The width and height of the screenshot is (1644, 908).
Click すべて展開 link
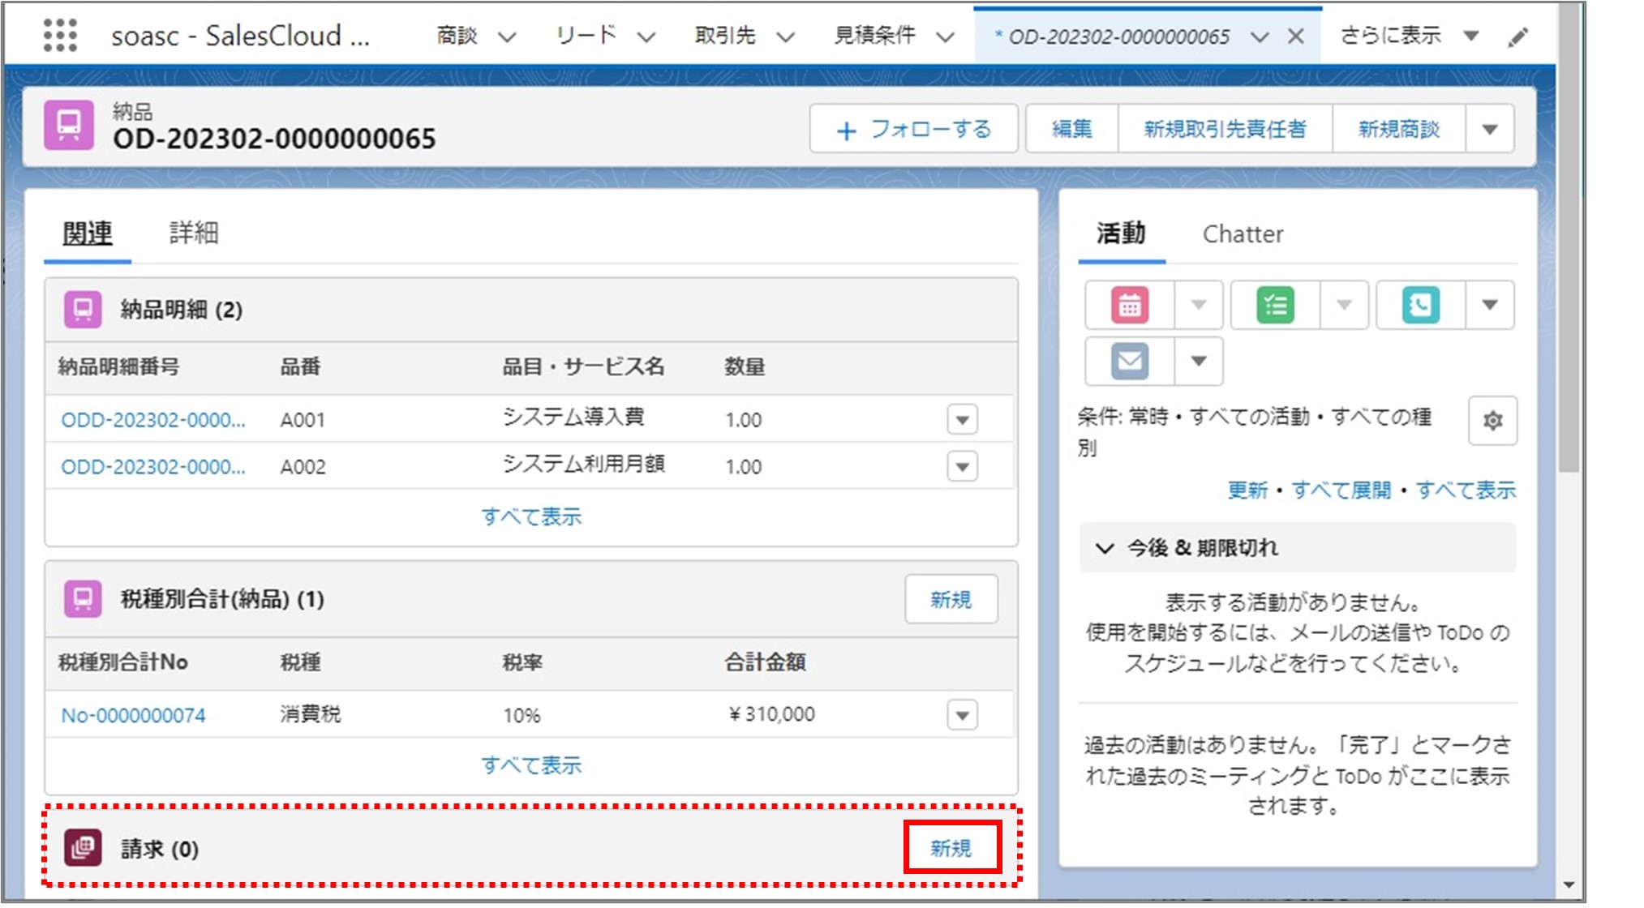coord(1341,490)
